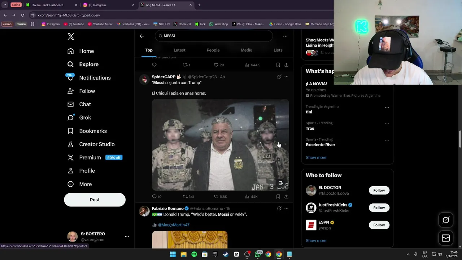
Task: Open three-dot menu on Fabrizio Romano post
Action: [286, 208]
